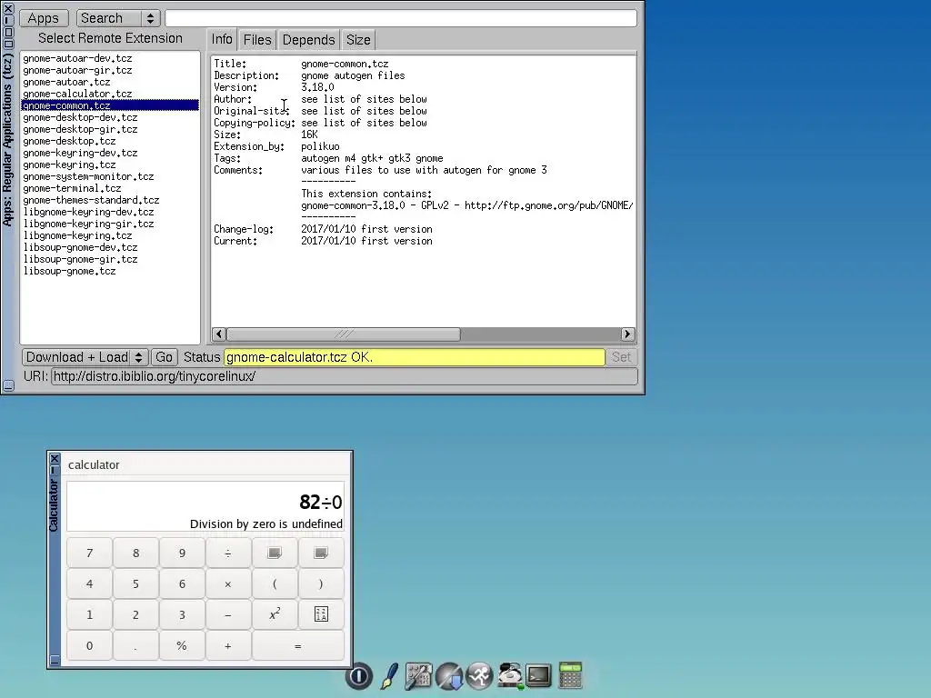Click the Run Program running-man dock icon
931x698 pixels.
480,676
